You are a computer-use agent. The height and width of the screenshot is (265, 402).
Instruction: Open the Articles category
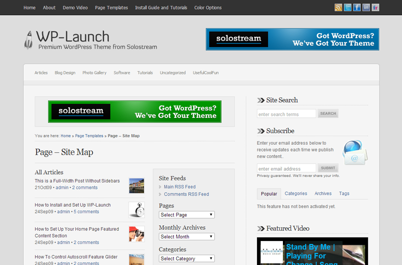coord(41,73)
